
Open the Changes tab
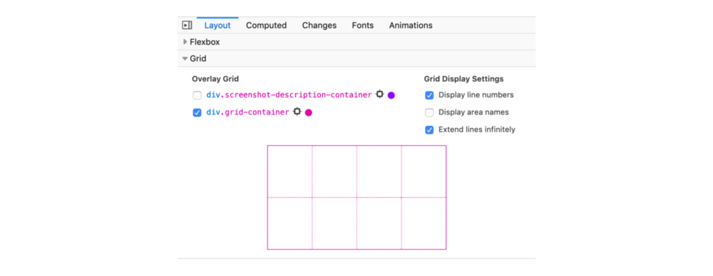[319, 26]
